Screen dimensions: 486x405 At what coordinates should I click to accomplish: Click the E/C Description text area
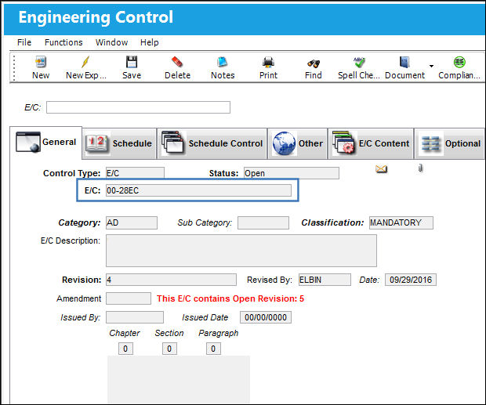(x=241, y=251)
